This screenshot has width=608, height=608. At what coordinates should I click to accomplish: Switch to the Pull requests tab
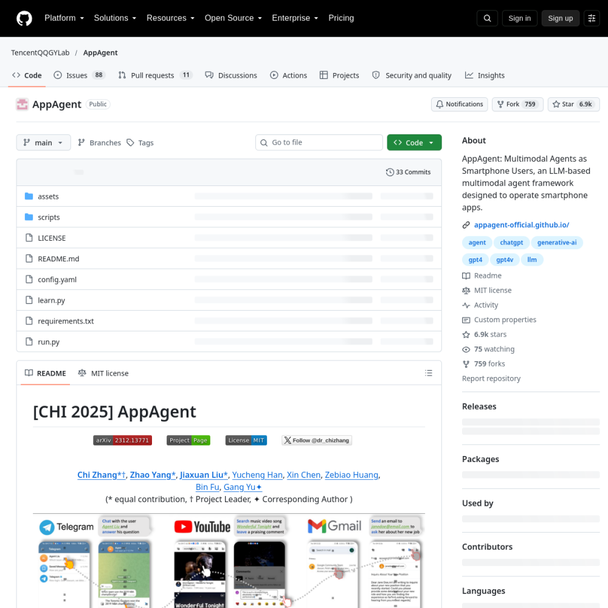[155, 75]
